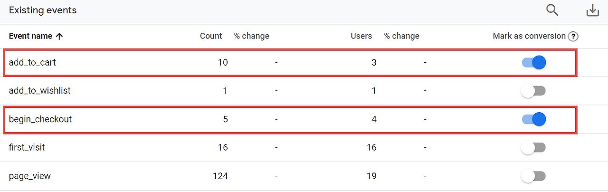The image size is (608, 192).
Task: Open the add_to_cart event
Action: point(32,62)
